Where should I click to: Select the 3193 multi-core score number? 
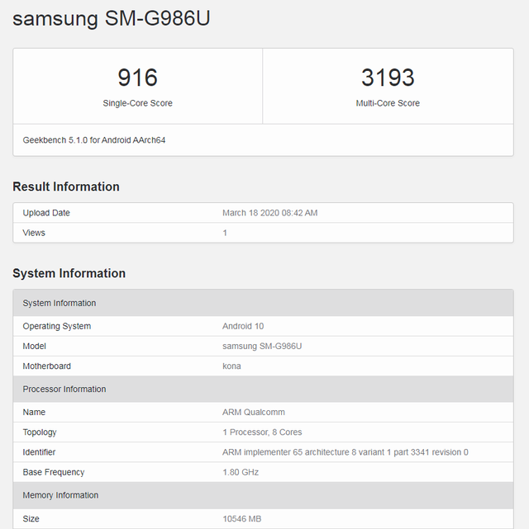pos(388,78)
